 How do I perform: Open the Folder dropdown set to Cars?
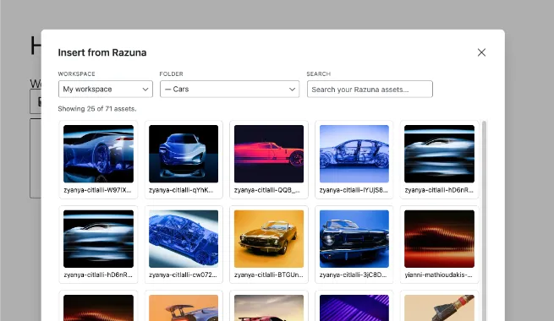coord(230,89)
